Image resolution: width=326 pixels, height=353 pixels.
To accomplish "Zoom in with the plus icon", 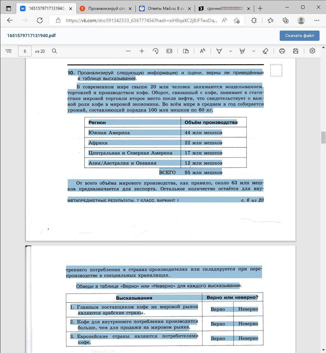I will click(142, 51).
